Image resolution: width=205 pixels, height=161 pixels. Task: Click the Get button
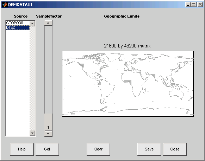47,149
